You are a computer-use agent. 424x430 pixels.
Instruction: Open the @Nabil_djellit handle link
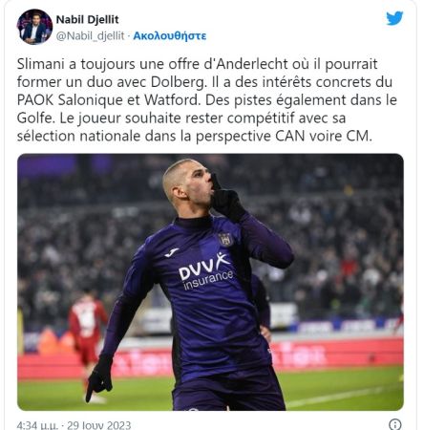(90, 36)
